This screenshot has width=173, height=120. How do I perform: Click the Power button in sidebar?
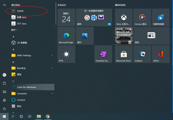pyautogui.click(x=4, y=109)
